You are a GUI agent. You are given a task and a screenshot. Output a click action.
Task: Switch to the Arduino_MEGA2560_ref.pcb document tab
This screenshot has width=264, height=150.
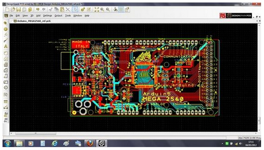(32, 21)
